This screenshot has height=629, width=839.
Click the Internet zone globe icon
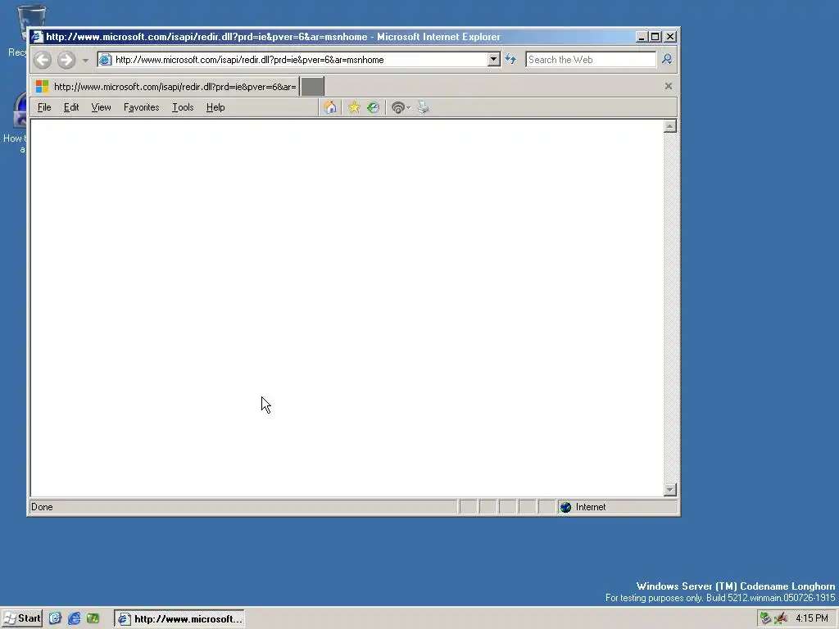click(x=565, y=507)
